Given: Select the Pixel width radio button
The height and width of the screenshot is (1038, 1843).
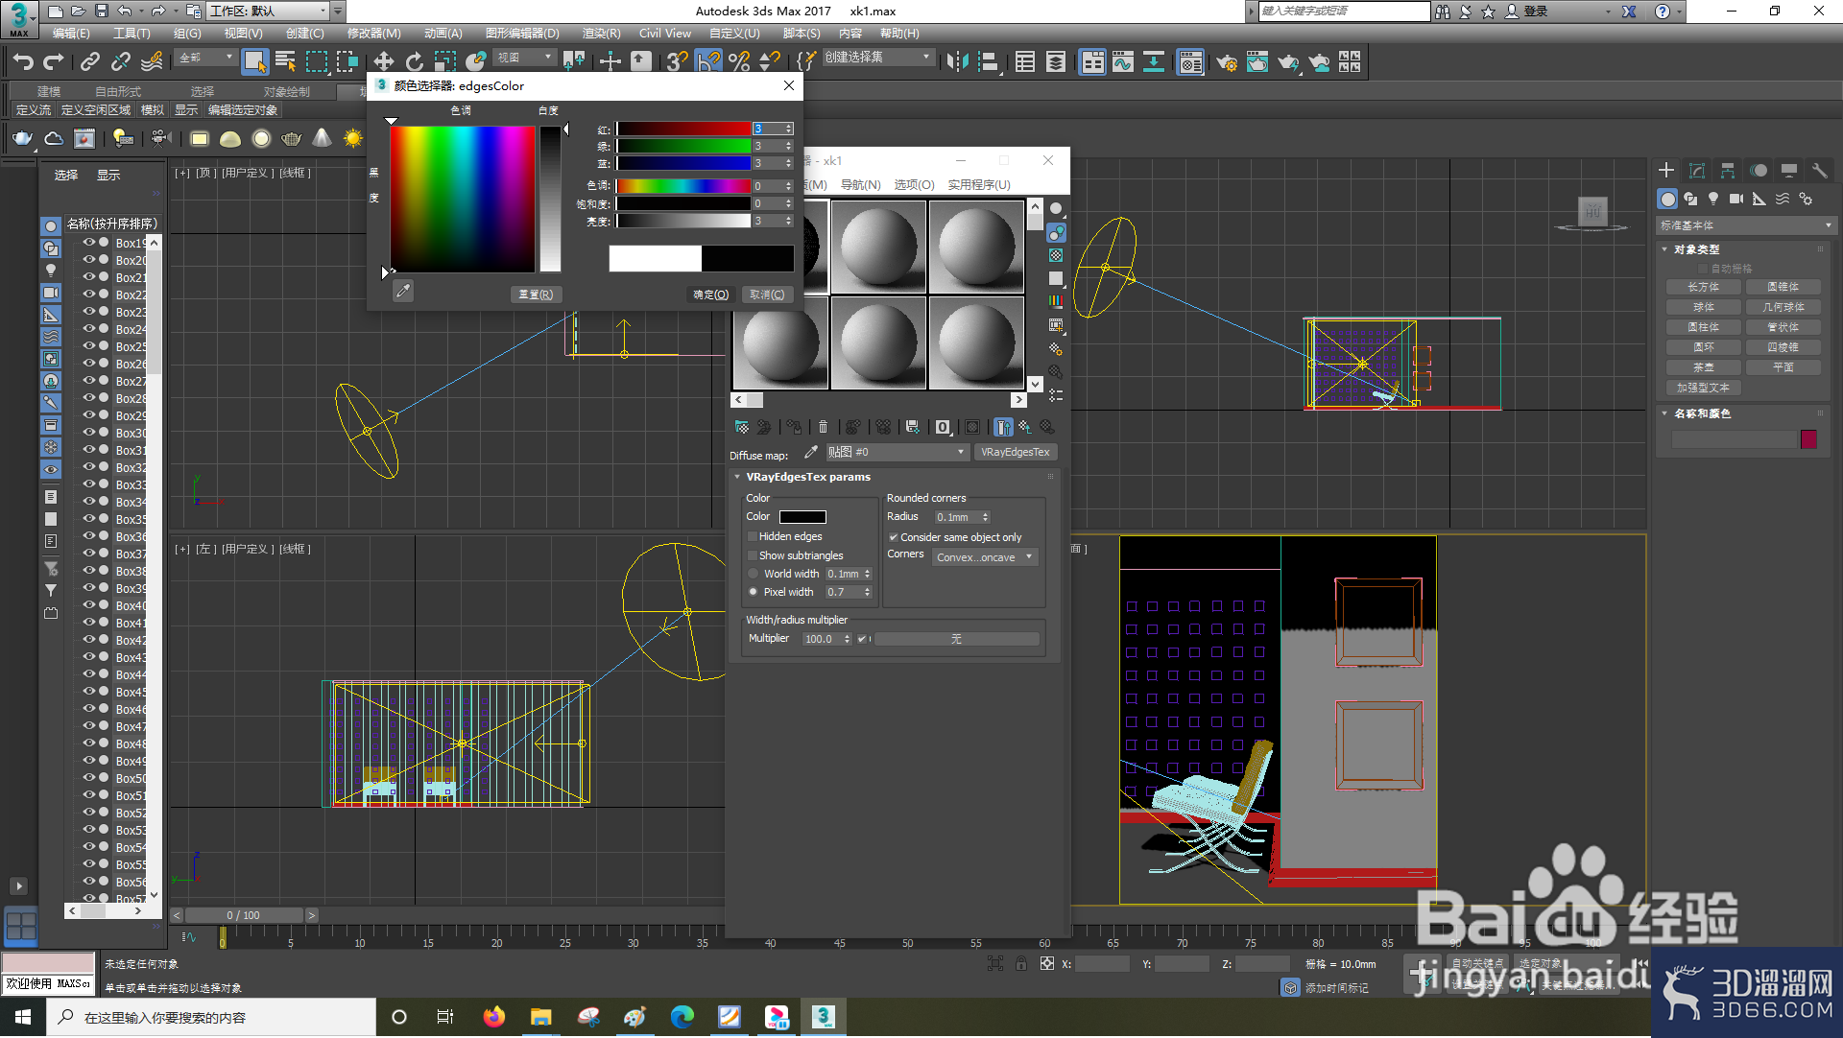Looking at the screenshot, I should tap(754, 592).
